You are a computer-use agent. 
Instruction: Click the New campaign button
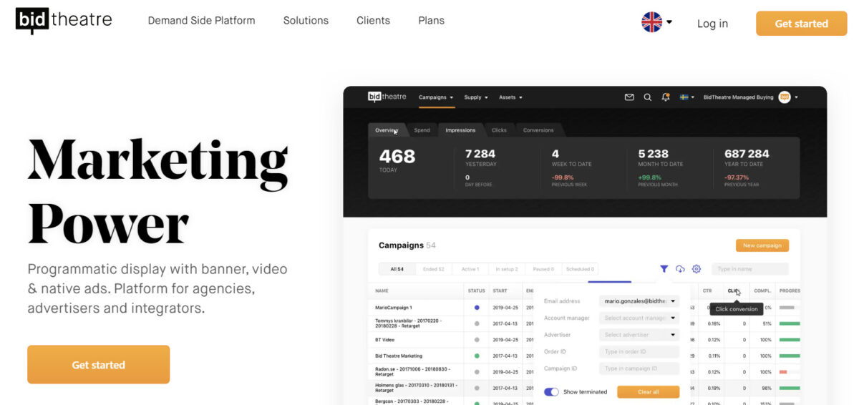762,245
